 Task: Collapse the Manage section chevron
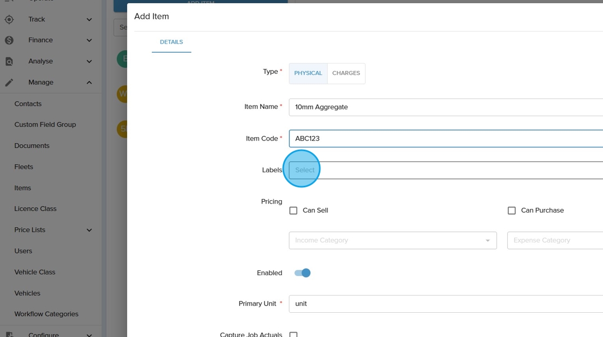[x=89, y=82]
